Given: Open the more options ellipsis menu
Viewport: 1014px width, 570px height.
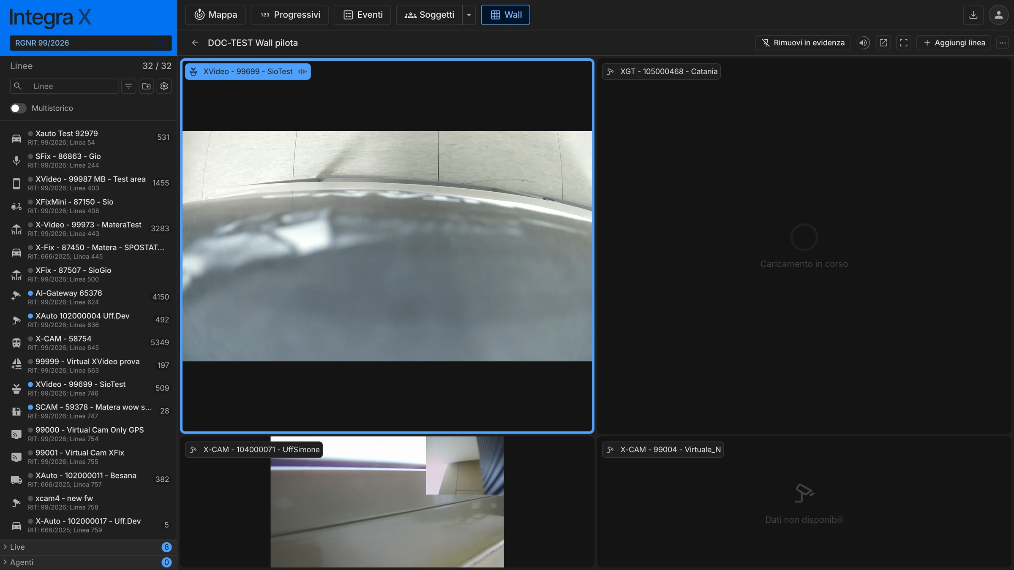Looking at the screenshot, I should point(1003,43).
